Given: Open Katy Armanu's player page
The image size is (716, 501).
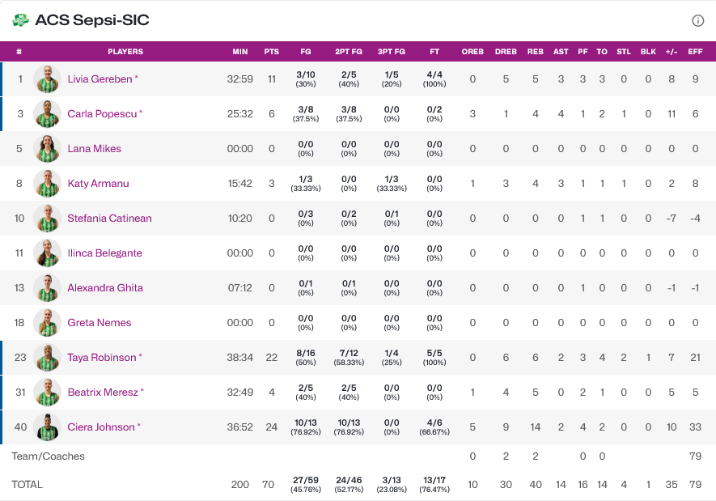Looking at the screenshot, I should coord(98,184).
